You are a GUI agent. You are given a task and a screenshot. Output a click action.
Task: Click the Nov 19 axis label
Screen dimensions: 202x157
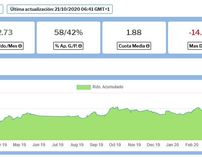tap(134, 145)
